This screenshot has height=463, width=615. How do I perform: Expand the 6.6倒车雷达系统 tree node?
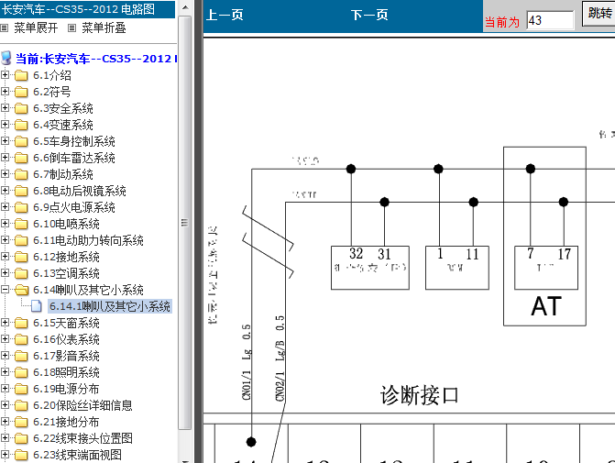pyautogui.click(x=5, y=158)
